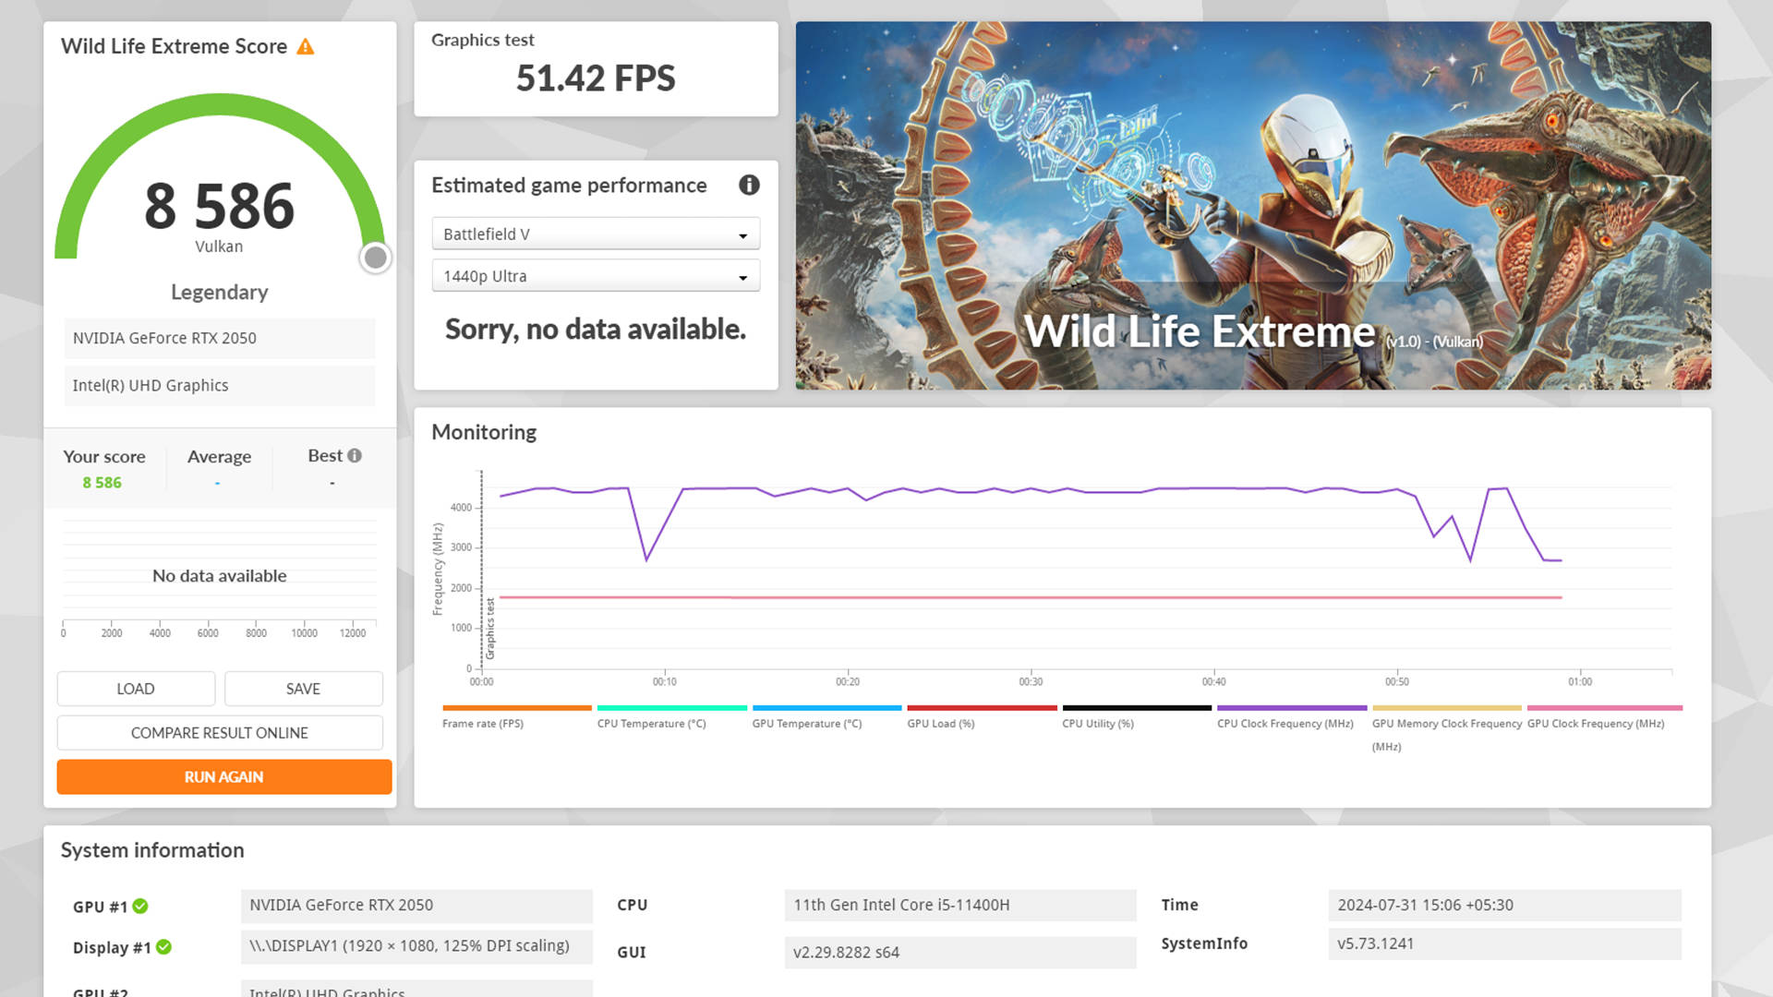1773x997 pixels.
Task: Click the Wild Life Extreme banner image
Action: pos(1253,206)
